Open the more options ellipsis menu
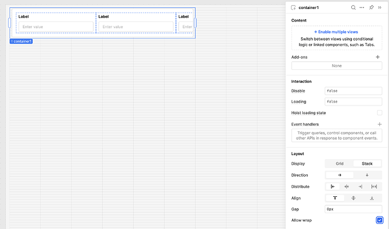 362,7
